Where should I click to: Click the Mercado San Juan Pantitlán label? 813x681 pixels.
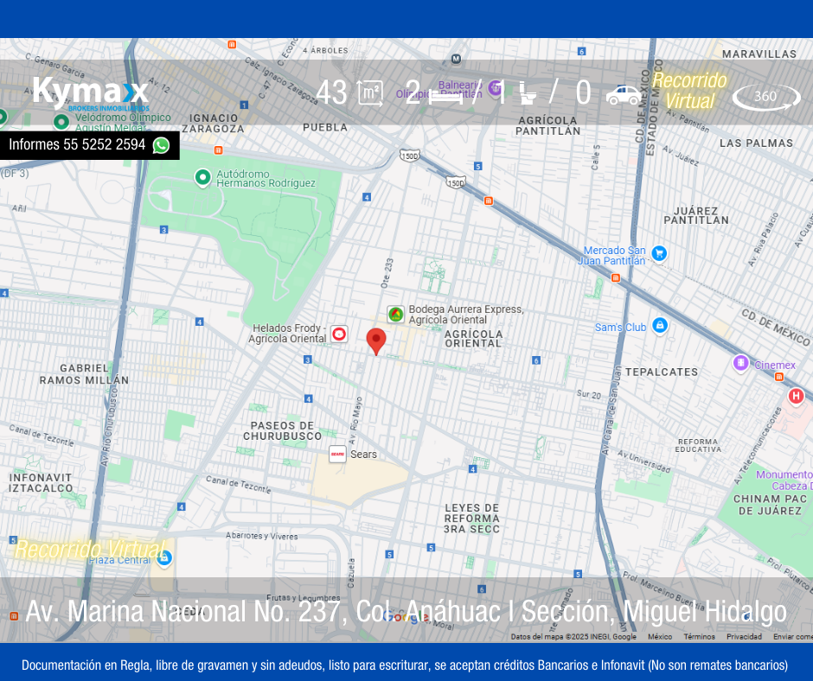click(x=611, y=256)
